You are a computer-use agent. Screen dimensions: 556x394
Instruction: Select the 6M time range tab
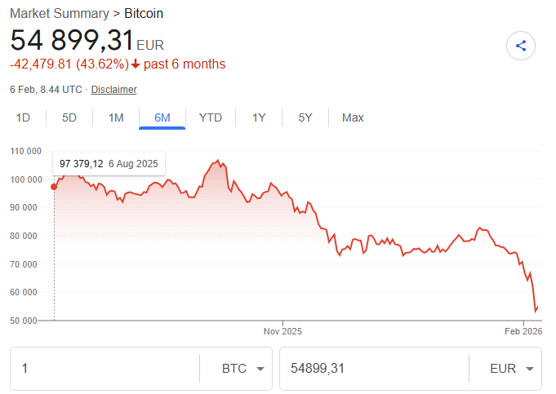tap(162, 117)
